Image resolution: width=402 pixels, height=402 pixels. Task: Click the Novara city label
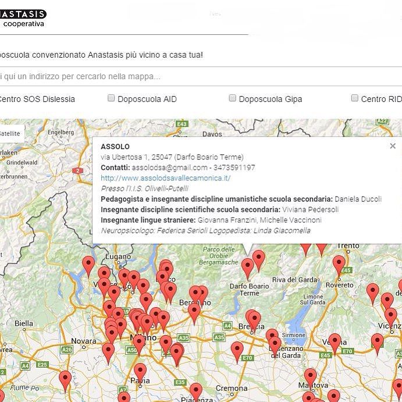pyautogui.click(x=84, y=341)
